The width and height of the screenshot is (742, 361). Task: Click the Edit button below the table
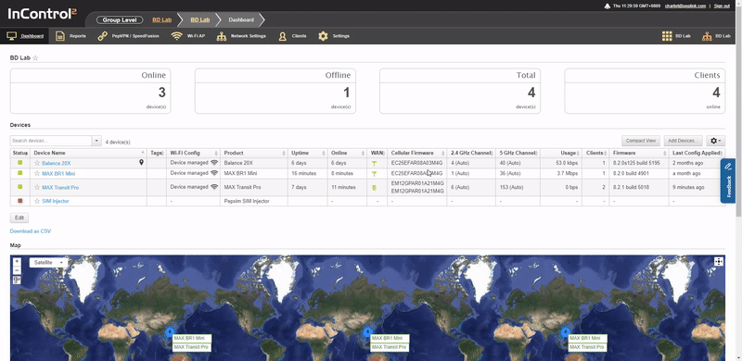[x=19, y=218]
